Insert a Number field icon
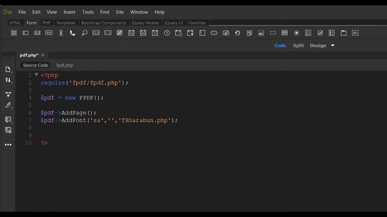 tap(96, 33)
